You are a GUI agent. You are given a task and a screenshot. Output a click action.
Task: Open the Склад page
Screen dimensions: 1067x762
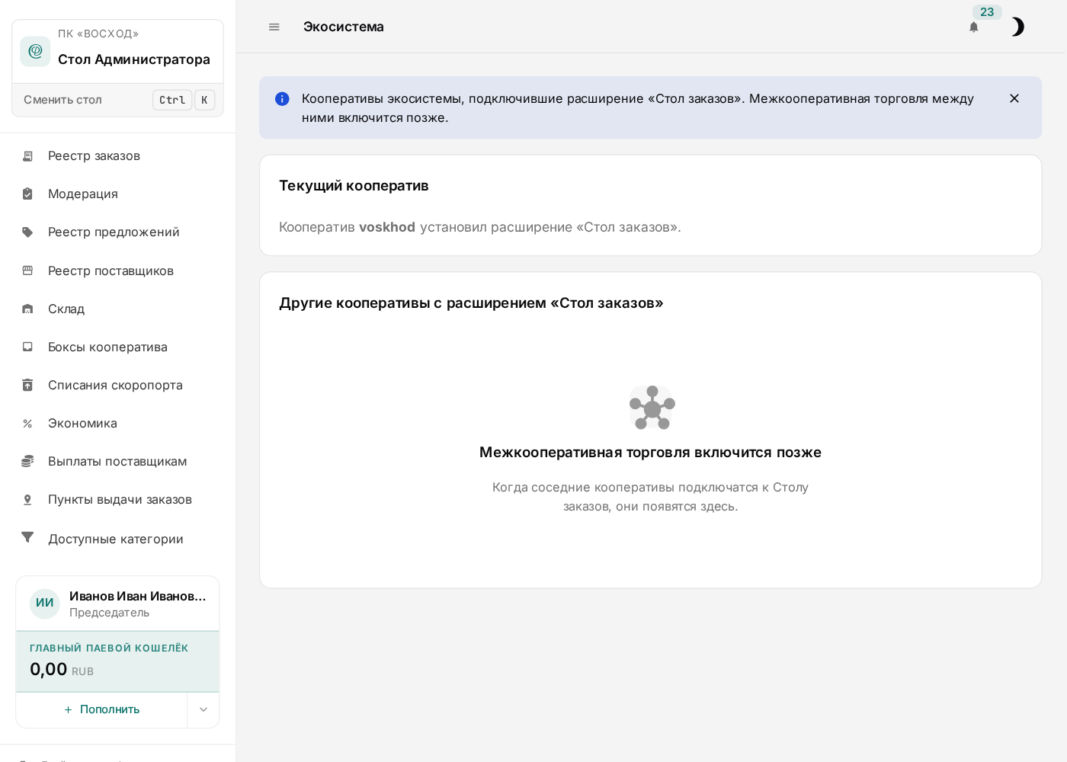coord(117,309)
